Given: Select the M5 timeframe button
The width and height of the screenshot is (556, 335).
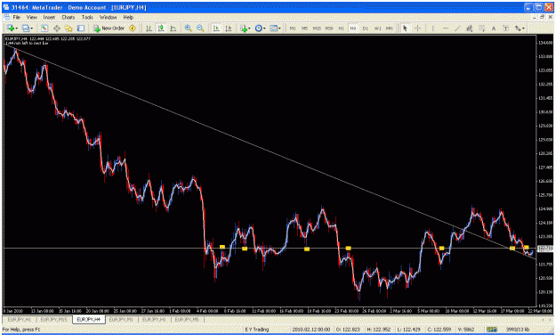Looking at the screenshot, I should click(x=304, y=29).
